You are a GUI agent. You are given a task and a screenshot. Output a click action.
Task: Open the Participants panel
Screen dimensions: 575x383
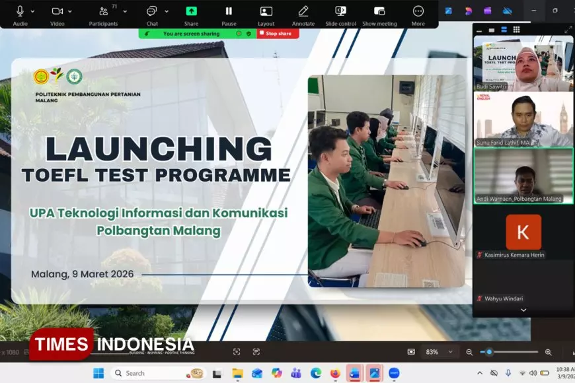pos(102,11)
